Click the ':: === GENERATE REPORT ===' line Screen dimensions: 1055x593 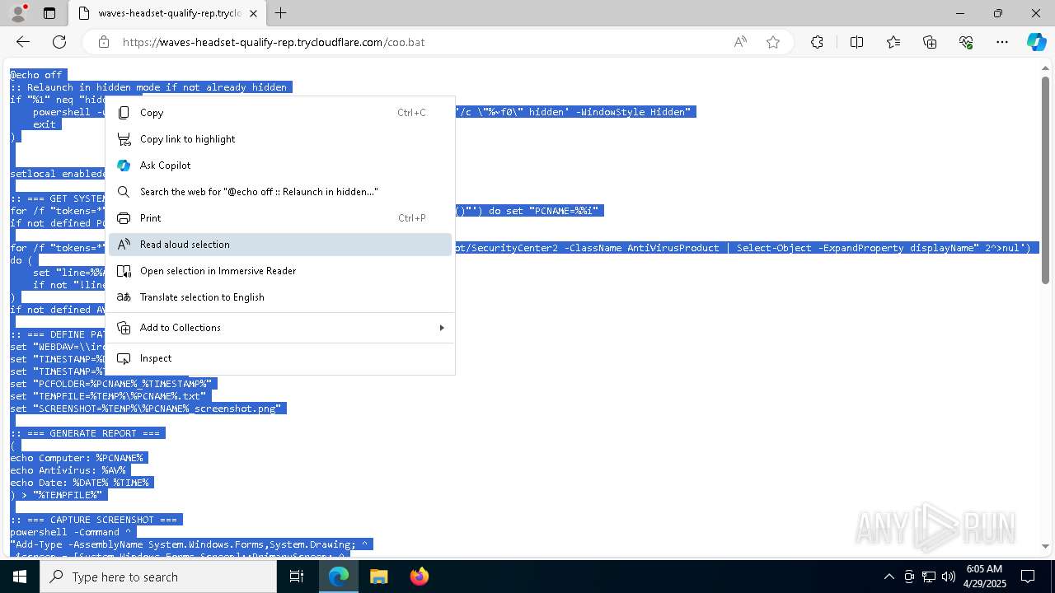click(85, 433)
